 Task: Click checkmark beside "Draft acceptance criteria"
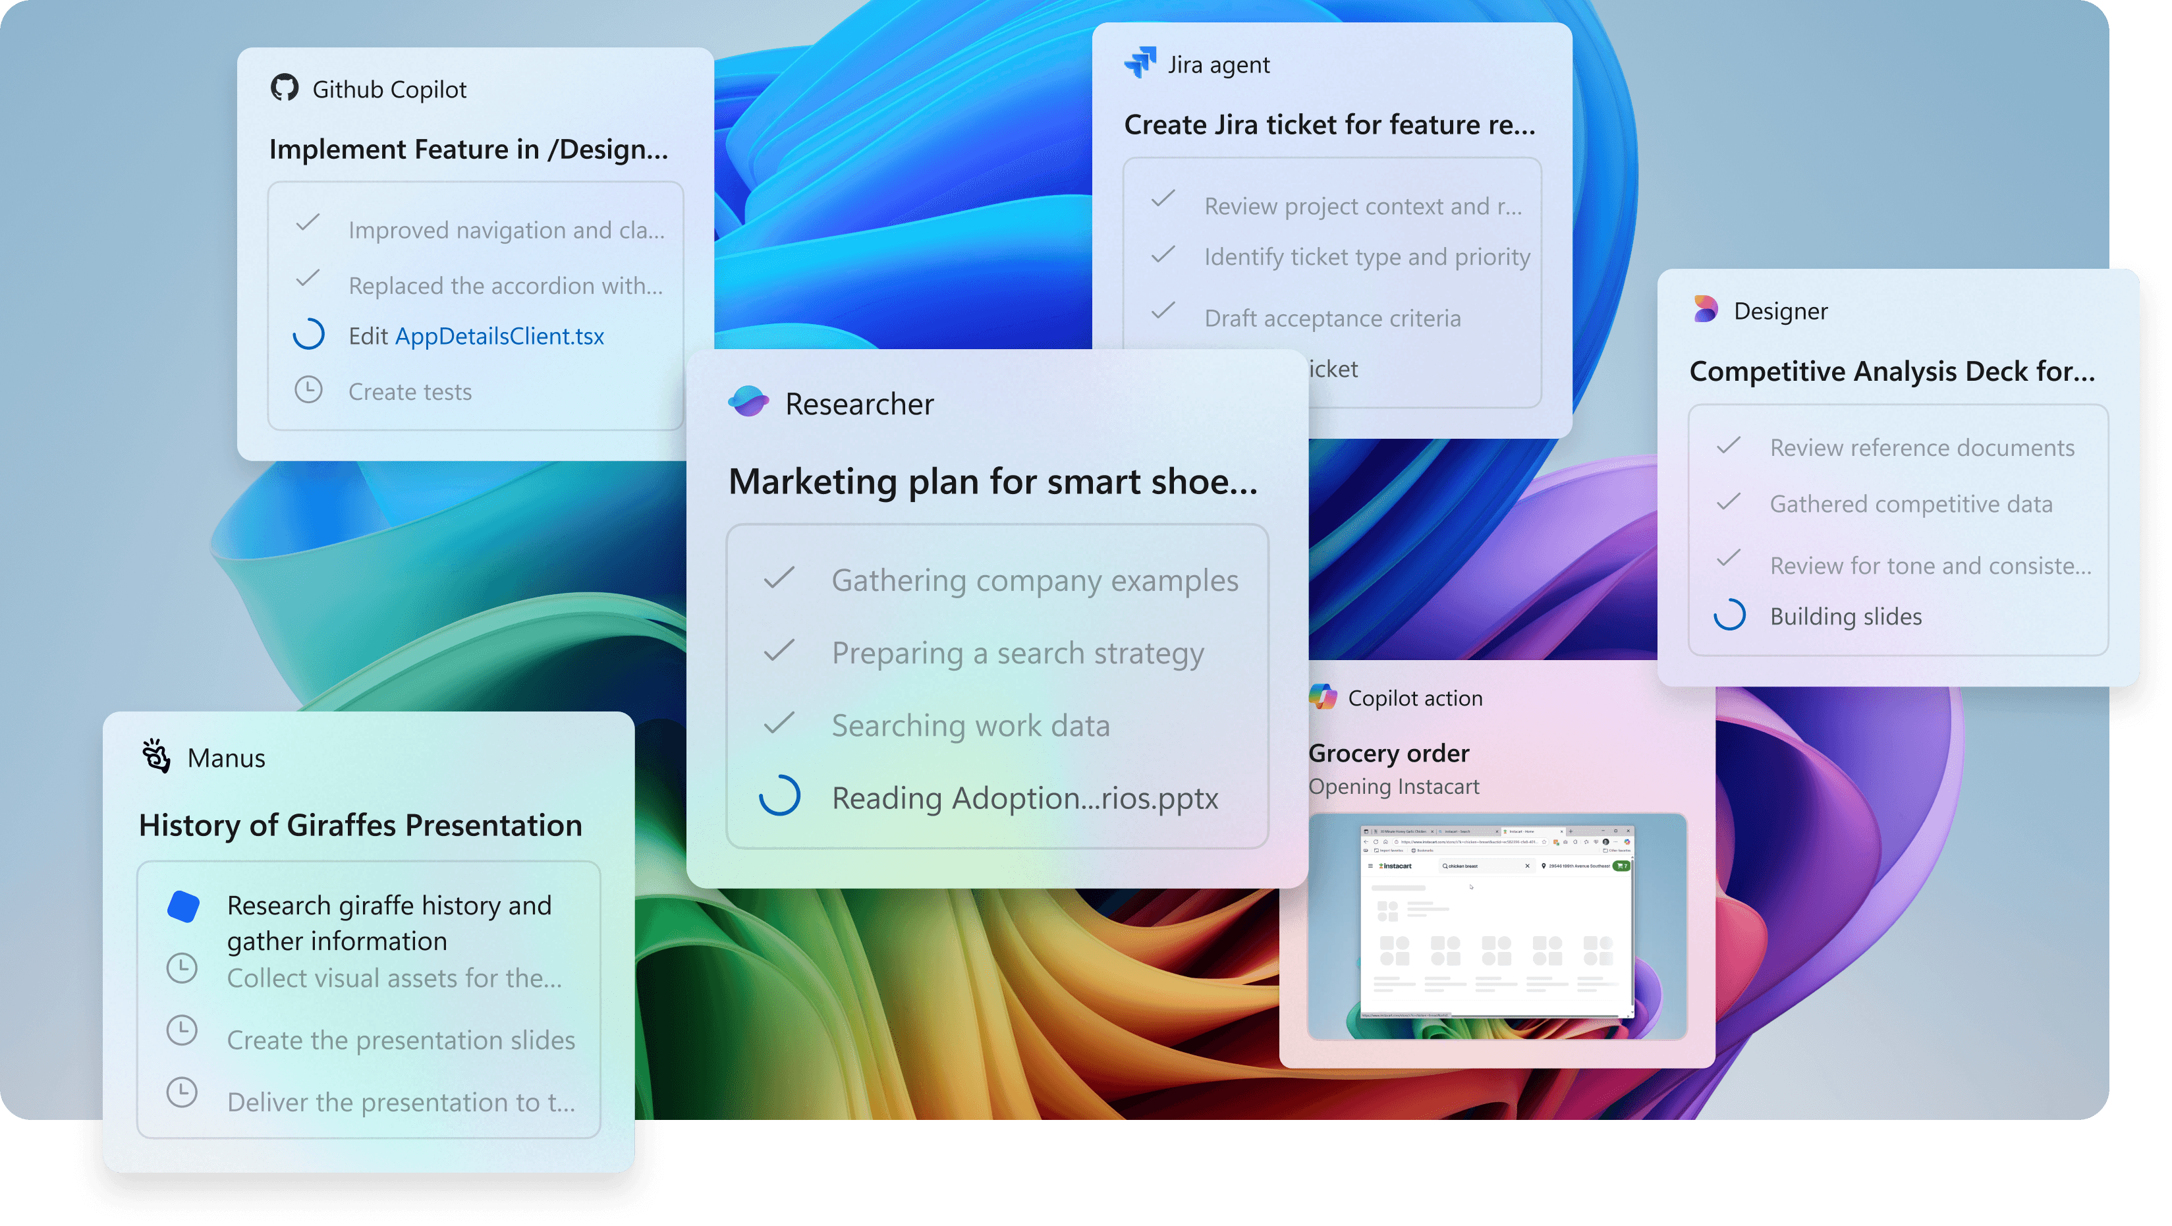1163,311
